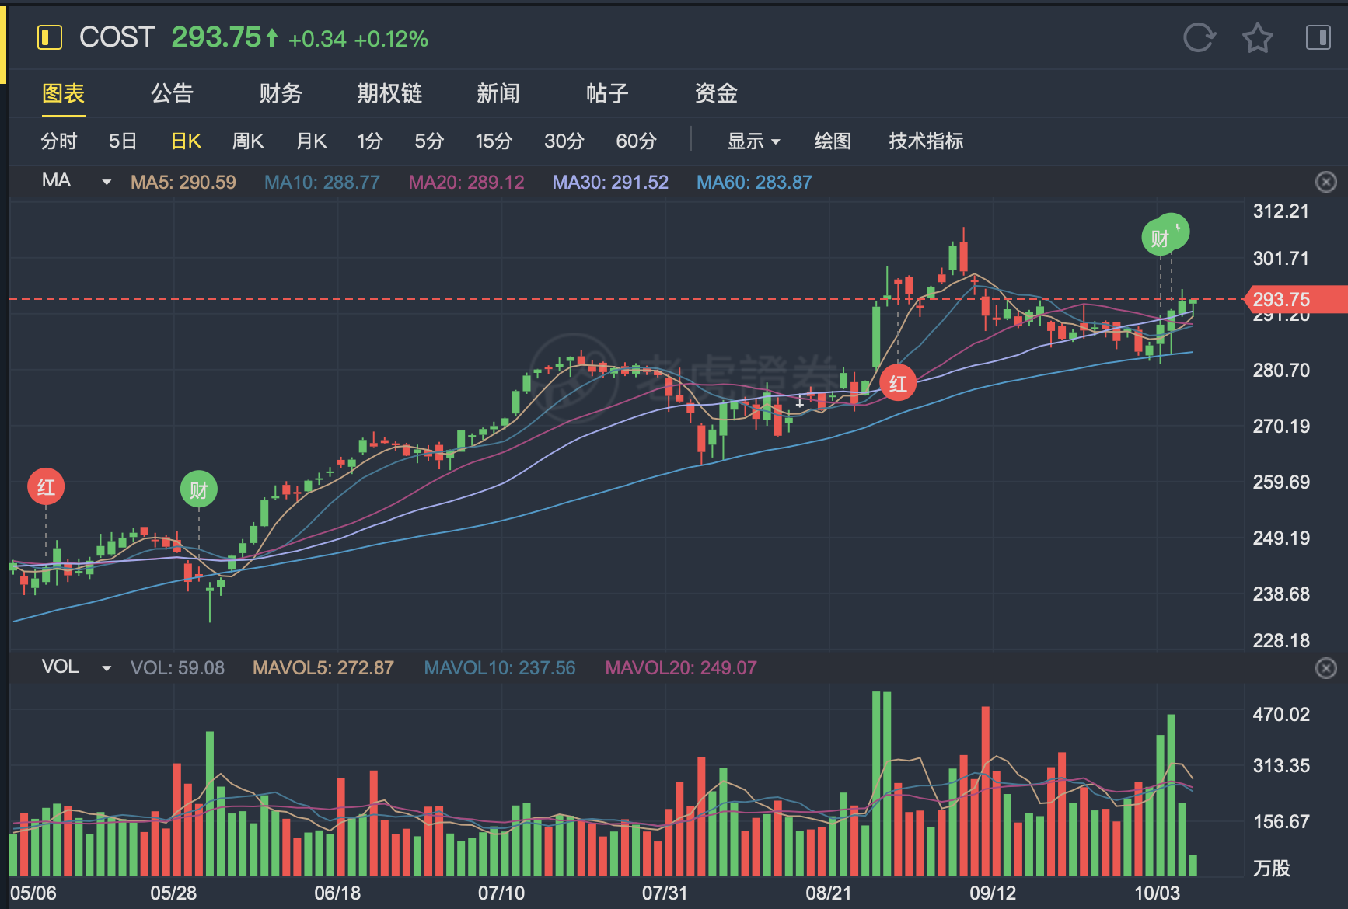1348x909 pixels.
Task: Click the MA60: 283.87 label
Action: point(754,182)
